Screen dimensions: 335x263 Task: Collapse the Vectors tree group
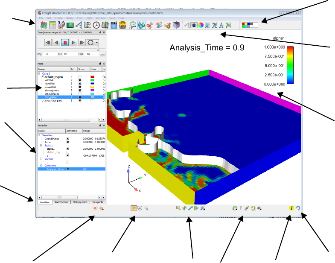(41, 159)
